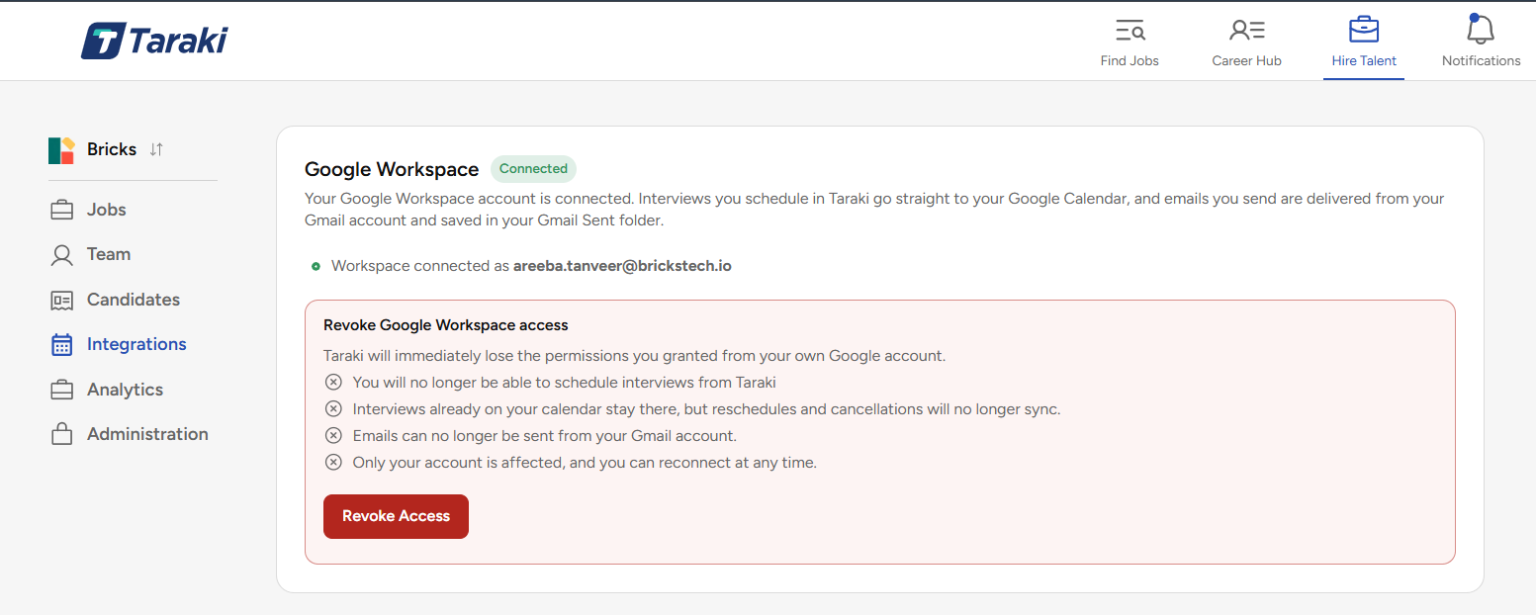Click the Administration lock icon in sidebar
Viewport: 1536px width, 615px height.
61,434
